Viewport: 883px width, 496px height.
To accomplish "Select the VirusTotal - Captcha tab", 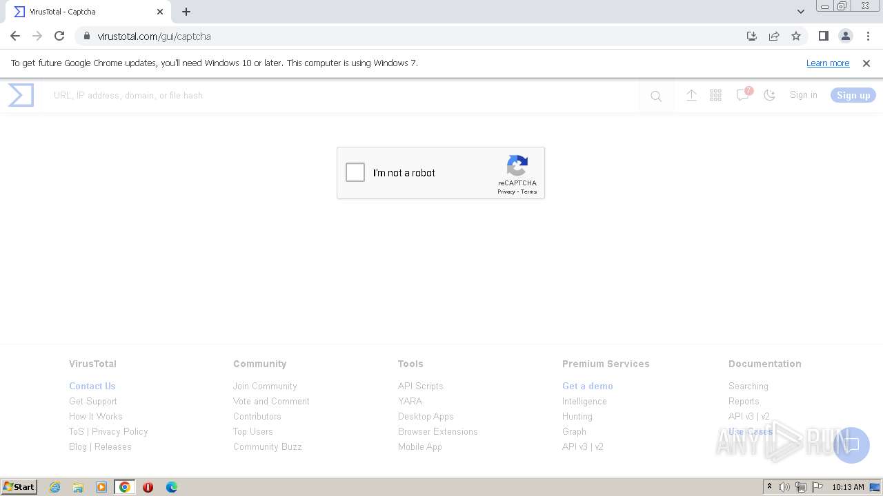I will (88, 12).
